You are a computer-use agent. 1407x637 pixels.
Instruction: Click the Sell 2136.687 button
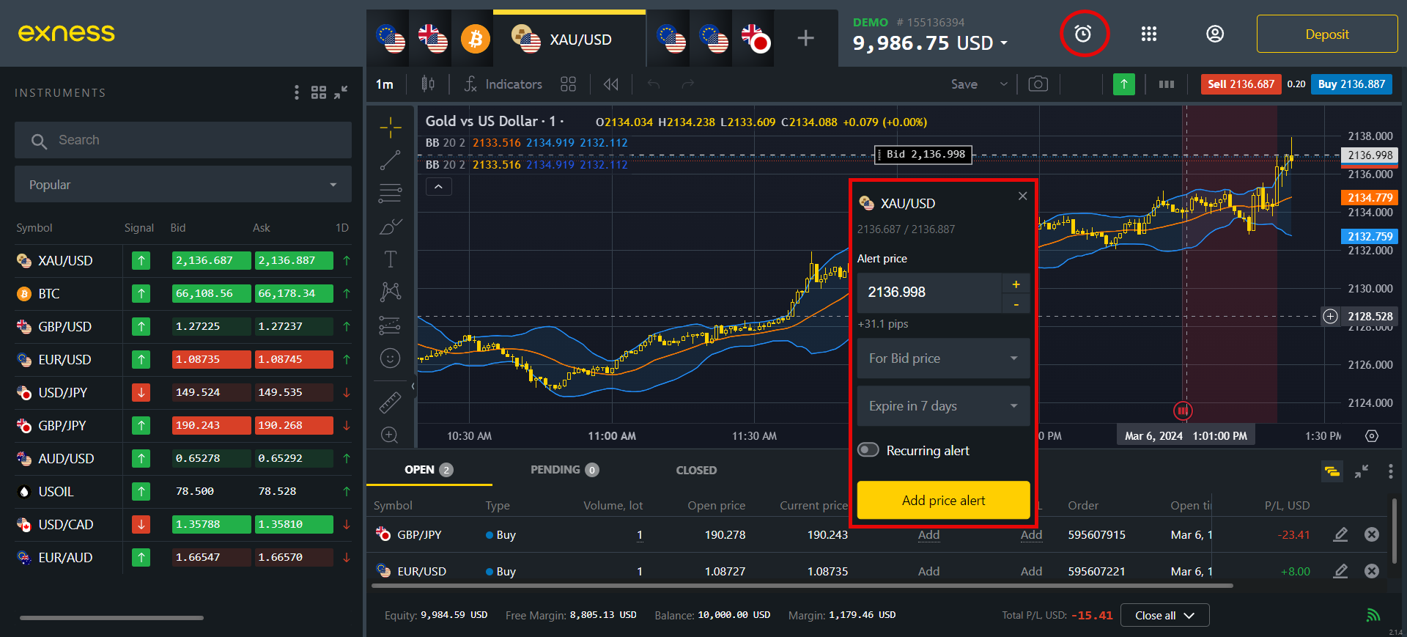coord(1241,84)
